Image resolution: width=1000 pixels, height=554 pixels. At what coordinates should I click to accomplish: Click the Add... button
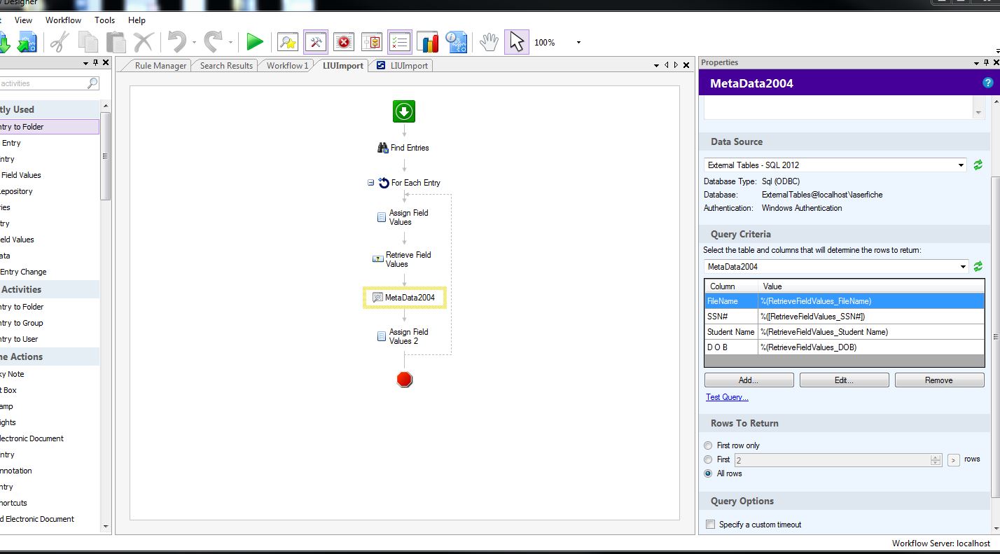(x=749, y=380)
